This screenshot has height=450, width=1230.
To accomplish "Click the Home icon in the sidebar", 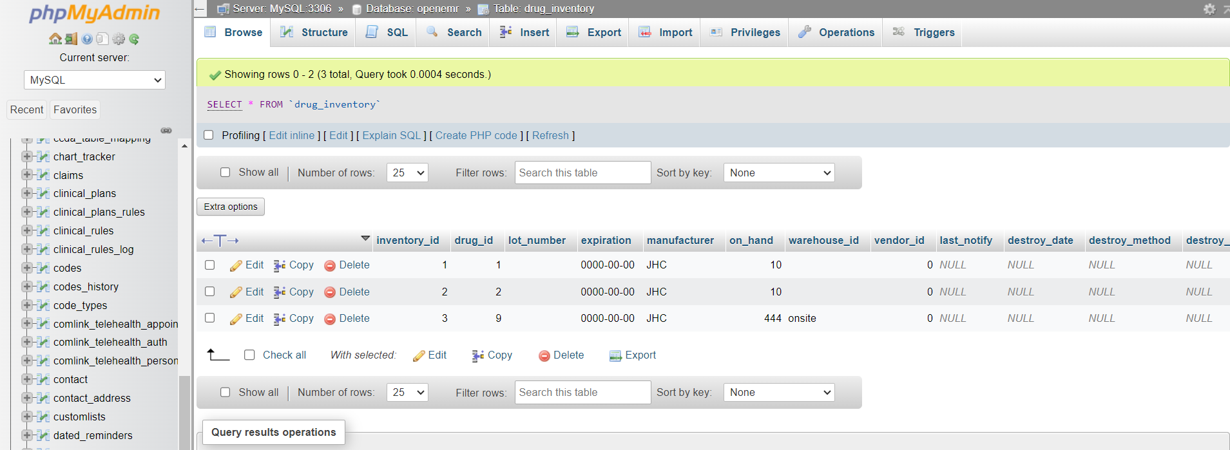I will pyautogui.click(x=55, y=39).
